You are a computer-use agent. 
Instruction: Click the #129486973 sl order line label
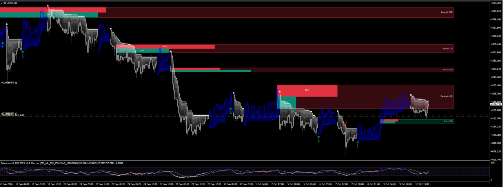click(9, 113)
